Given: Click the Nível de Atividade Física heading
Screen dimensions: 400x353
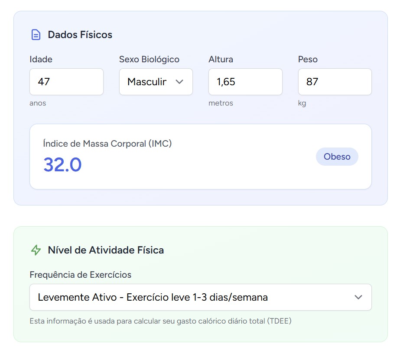Looking at the screenshot, I should tap(105, 250).
